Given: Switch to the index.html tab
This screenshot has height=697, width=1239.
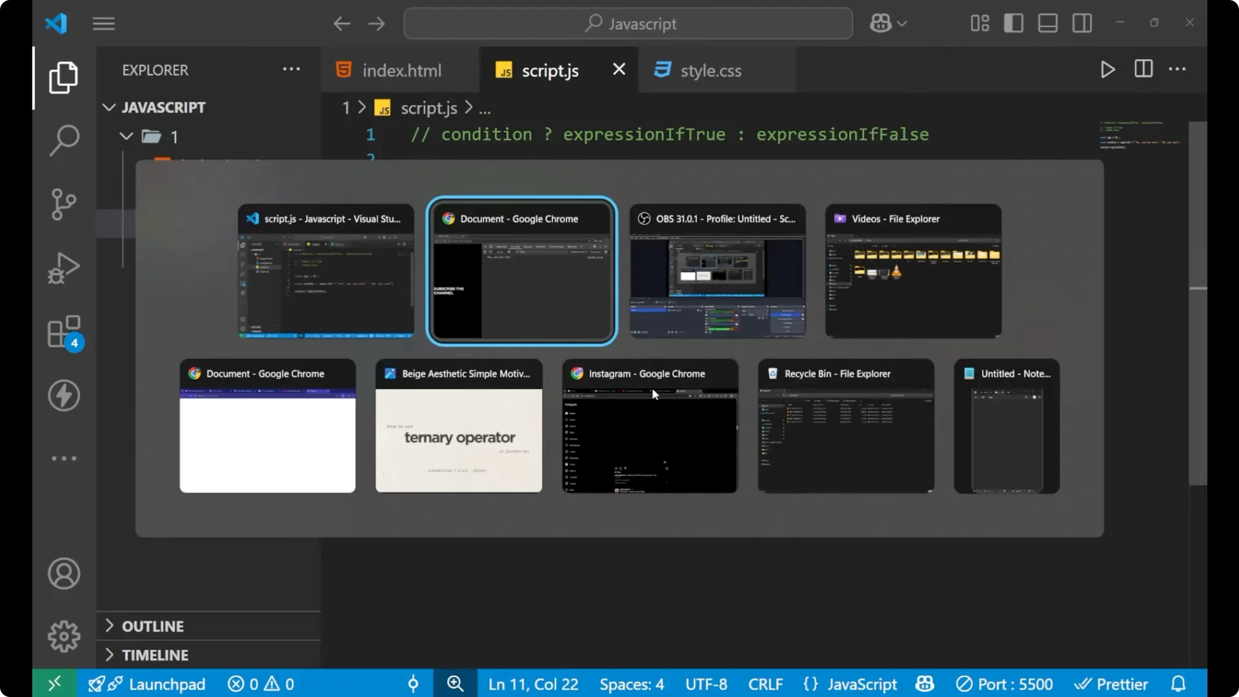Looking at the screenshot, I should tap(401, 70).
